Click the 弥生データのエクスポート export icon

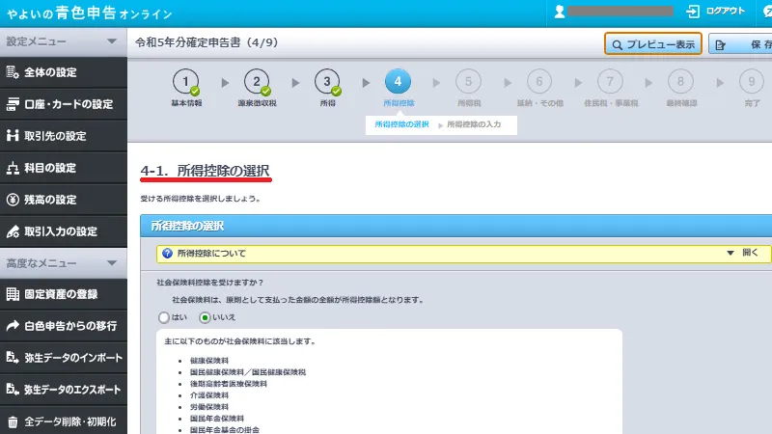coord(13,390)
